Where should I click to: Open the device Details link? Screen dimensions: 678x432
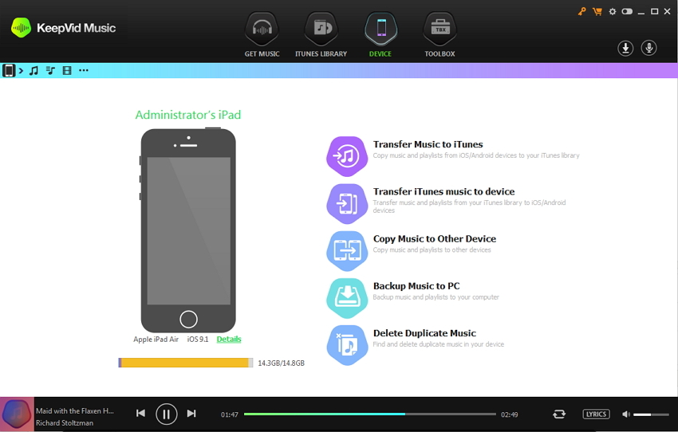pos(229,339)
